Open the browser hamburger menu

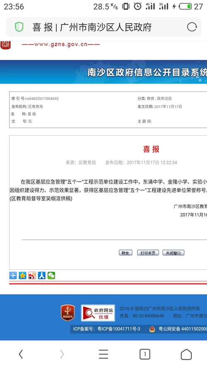103,354
